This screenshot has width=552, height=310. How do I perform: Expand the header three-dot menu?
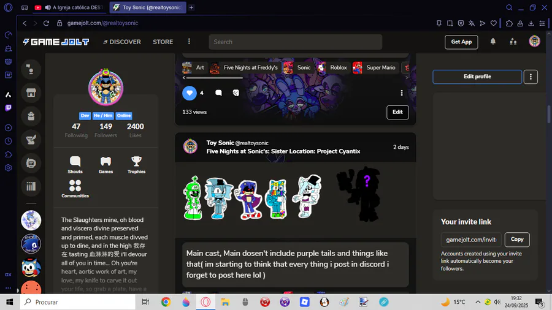189,42
